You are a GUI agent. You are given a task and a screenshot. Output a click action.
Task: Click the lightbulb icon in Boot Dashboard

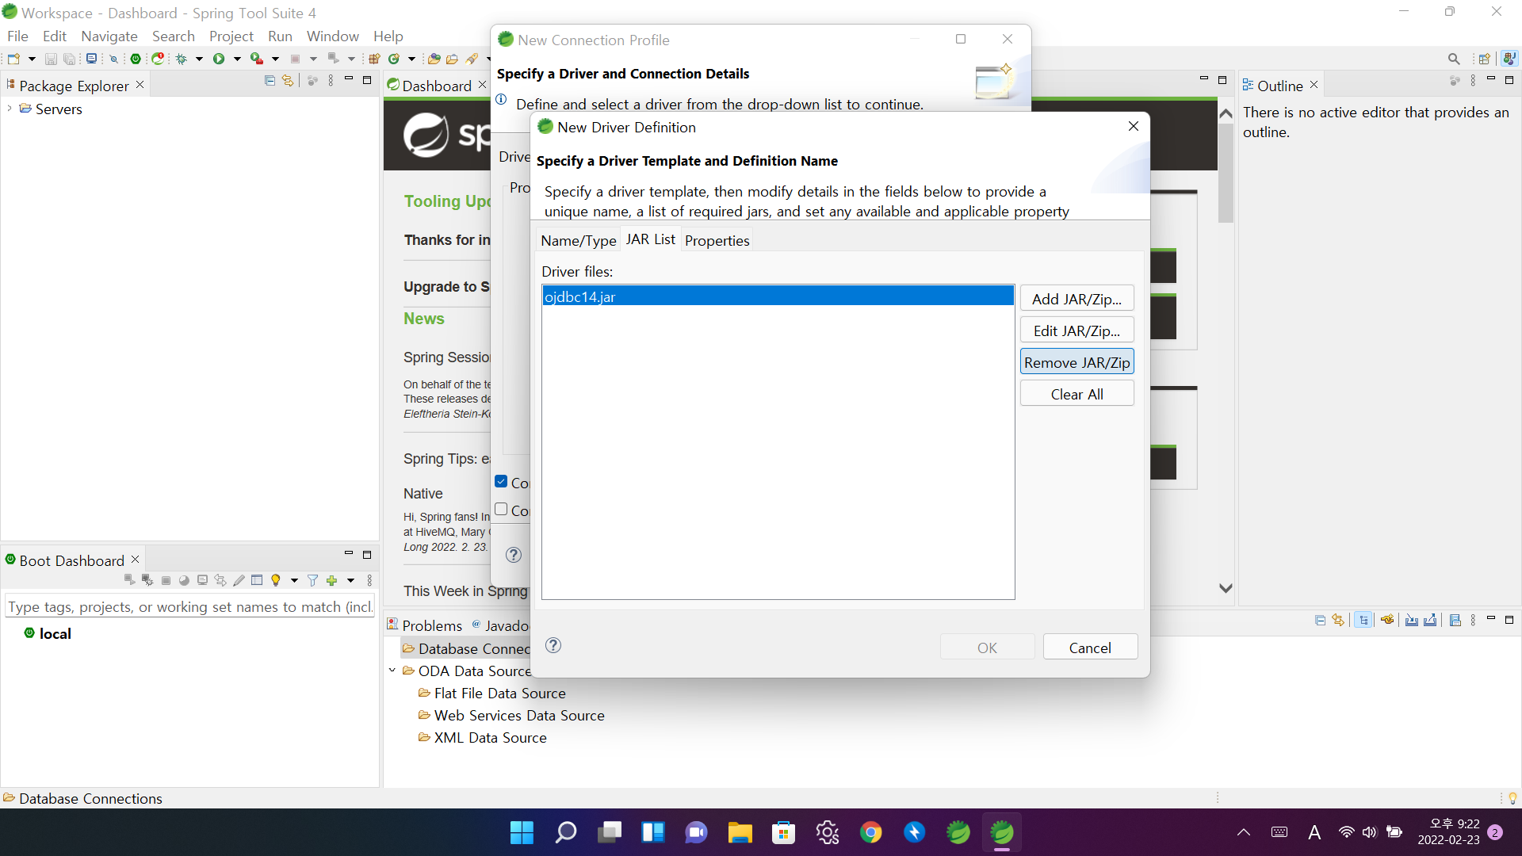pyautogui.click(x=276, y=580)
